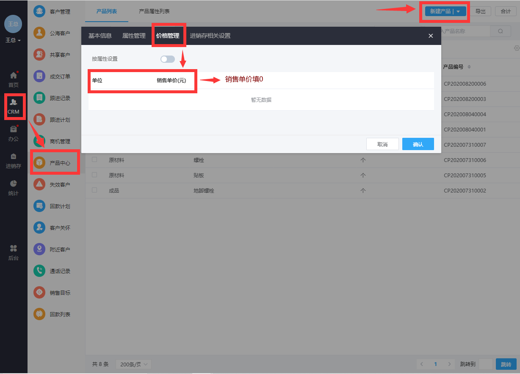520x374 pixels.
Task: Open 销售目标 in the sidebar
Action: click(x=52, y=293)
